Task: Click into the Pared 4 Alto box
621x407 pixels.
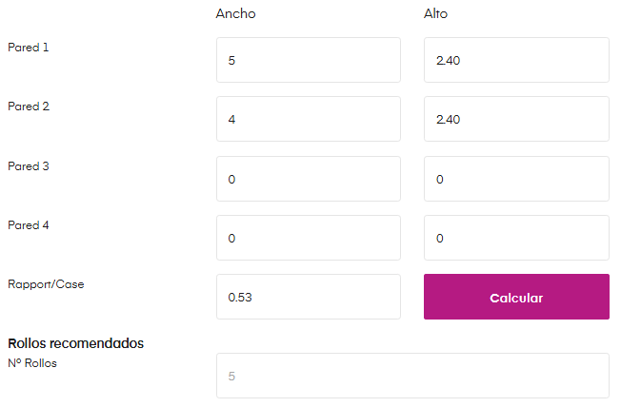Action: tap(515, 238)
